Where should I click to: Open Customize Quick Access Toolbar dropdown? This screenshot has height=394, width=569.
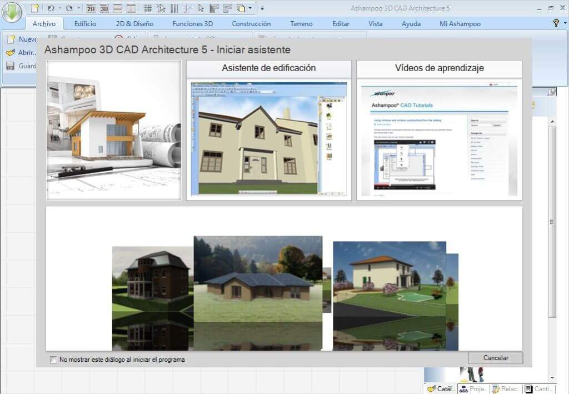click(x=262, y=8)
